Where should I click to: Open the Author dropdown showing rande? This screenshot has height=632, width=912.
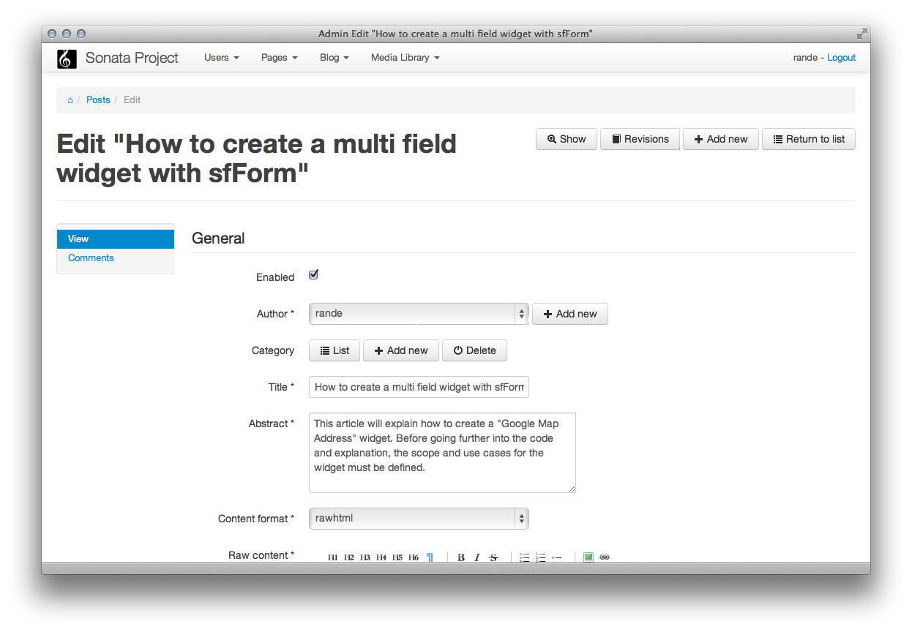coord(418,314)
